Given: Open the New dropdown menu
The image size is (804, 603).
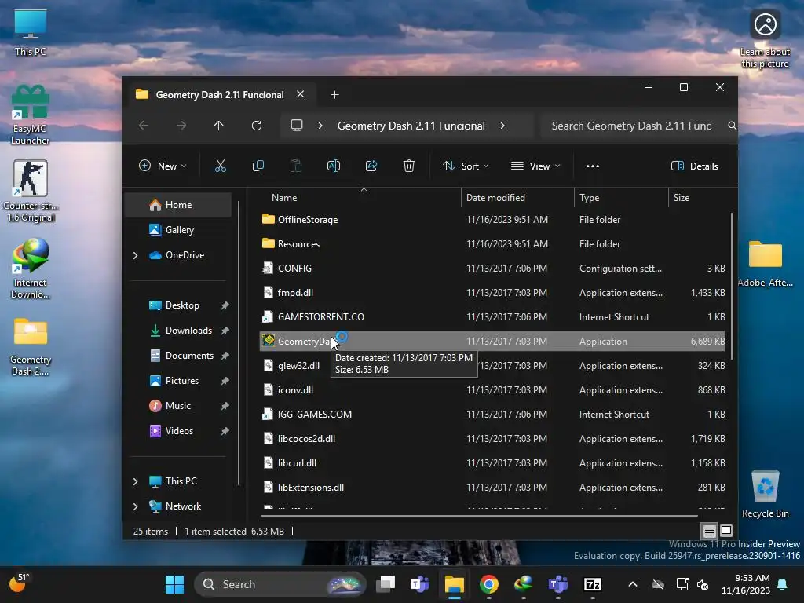Looking at the screenshot, I should coord(163,166).
